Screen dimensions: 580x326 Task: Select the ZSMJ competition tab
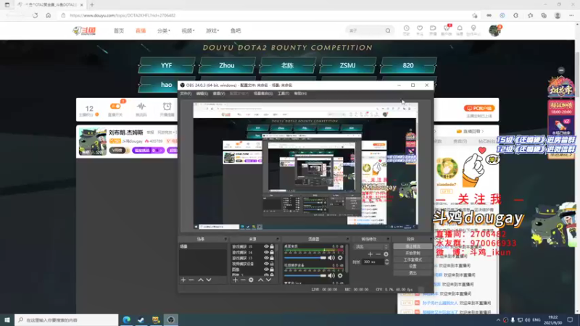pos(348,65)
